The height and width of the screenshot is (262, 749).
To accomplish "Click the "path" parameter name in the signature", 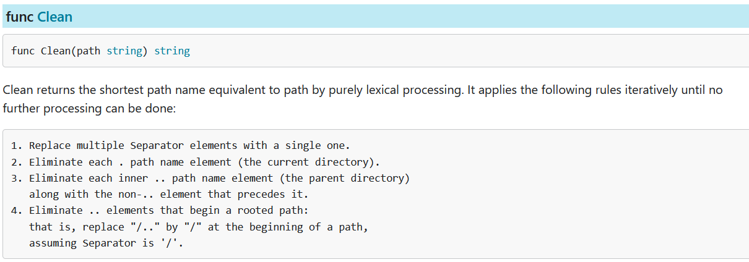I will [x=89, y=51].
